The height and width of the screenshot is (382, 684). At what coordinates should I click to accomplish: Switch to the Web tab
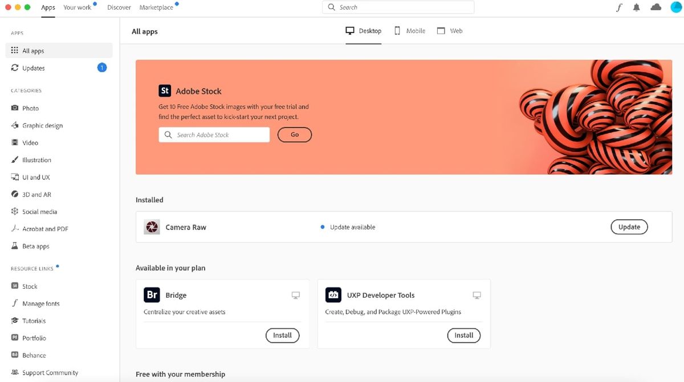coord(450,30)
